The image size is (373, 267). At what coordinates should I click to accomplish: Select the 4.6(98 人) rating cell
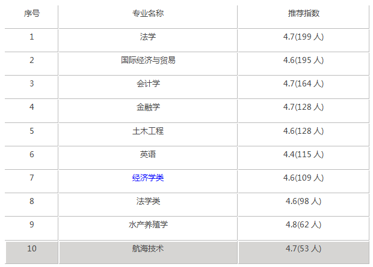click(x=303, y=201)
